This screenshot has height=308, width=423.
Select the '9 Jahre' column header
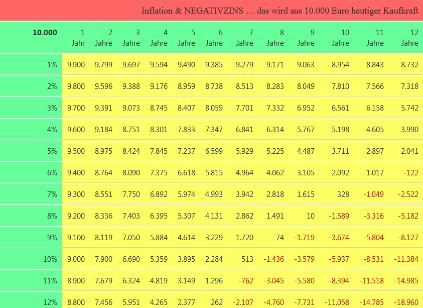pyautogui.click(x=306, y=38)
